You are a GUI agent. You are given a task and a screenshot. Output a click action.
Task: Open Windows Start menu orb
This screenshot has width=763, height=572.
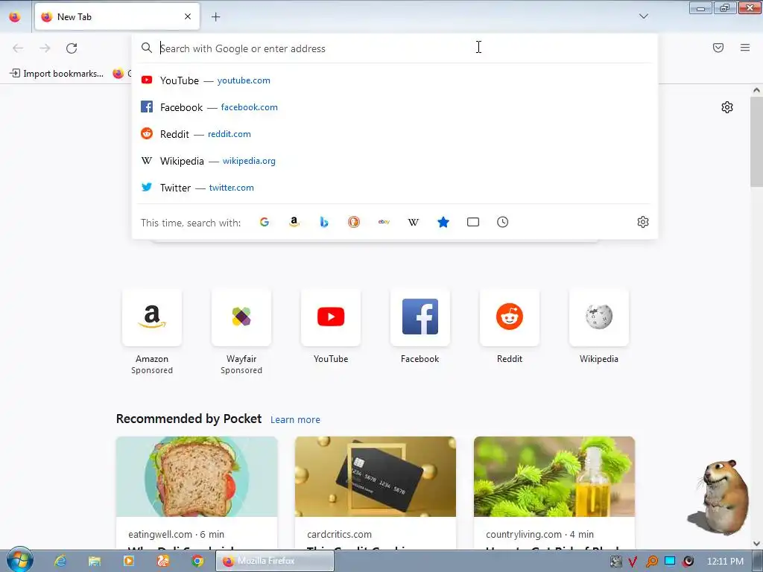point(19,560)
